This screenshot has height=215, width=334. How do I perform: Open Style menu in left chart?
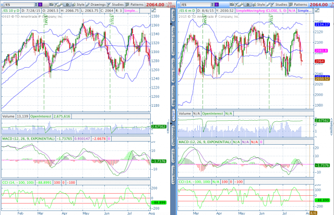78,5
